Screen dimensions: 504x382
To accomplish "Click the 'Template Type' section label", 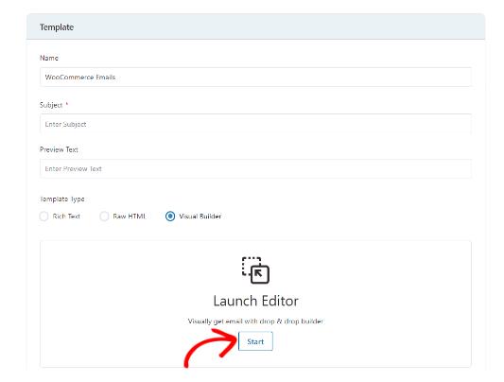I will pos(62,200).
